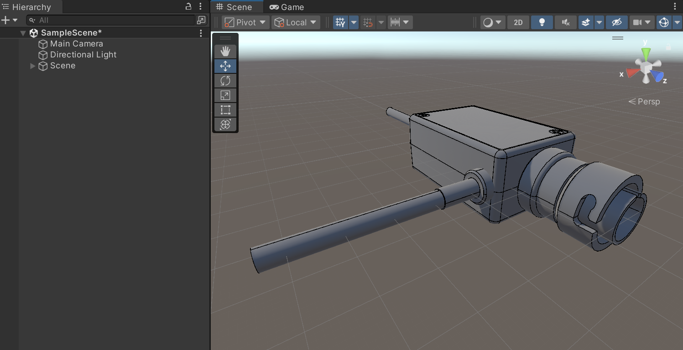Viewport: 683px width, 350px height.
Task: Open the Local handle rotation dropdown
Action: 296,22
